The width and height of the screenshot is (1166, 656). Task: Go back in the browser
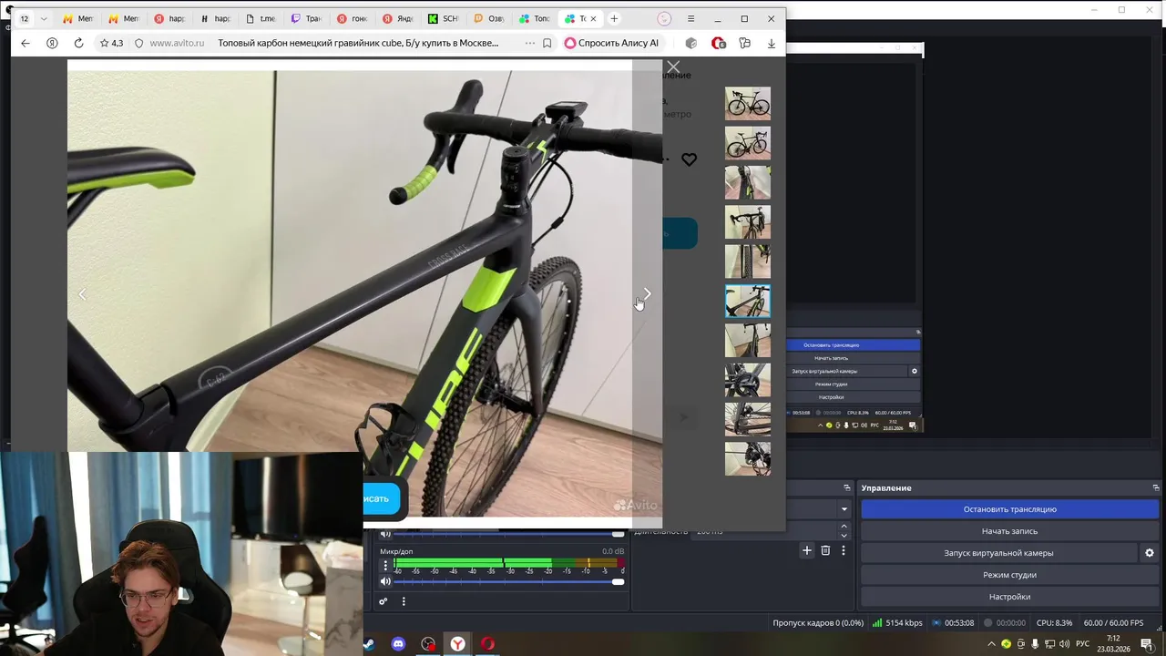tap(26, 43)
